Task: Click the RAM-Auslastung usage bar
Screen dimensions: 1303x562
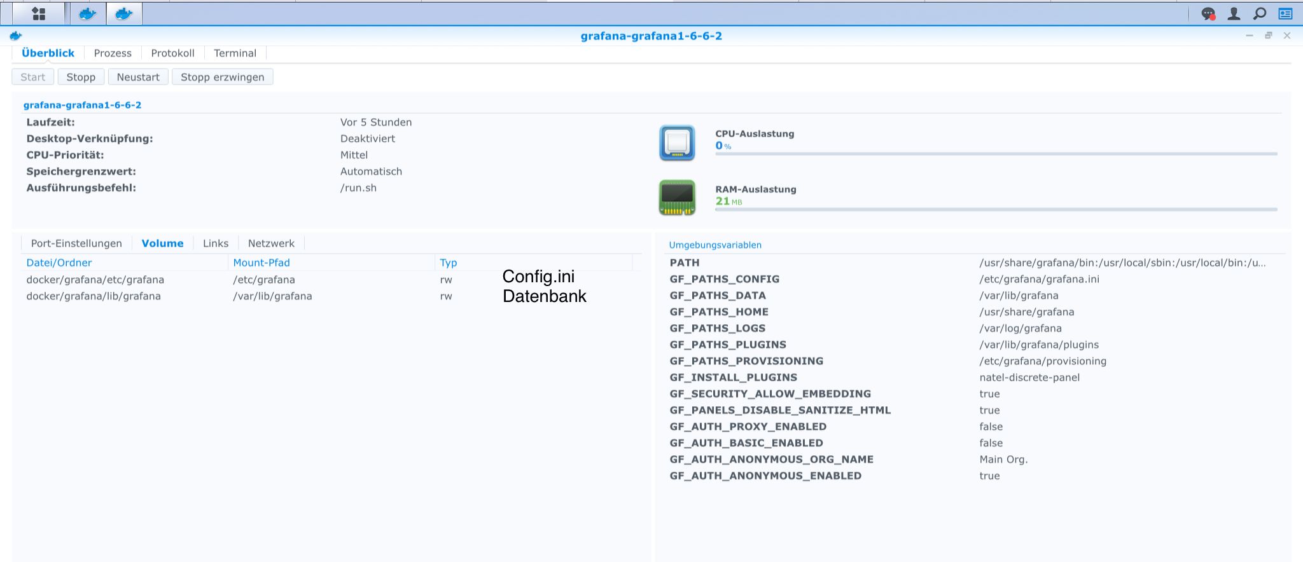Action: coord(996,209)
